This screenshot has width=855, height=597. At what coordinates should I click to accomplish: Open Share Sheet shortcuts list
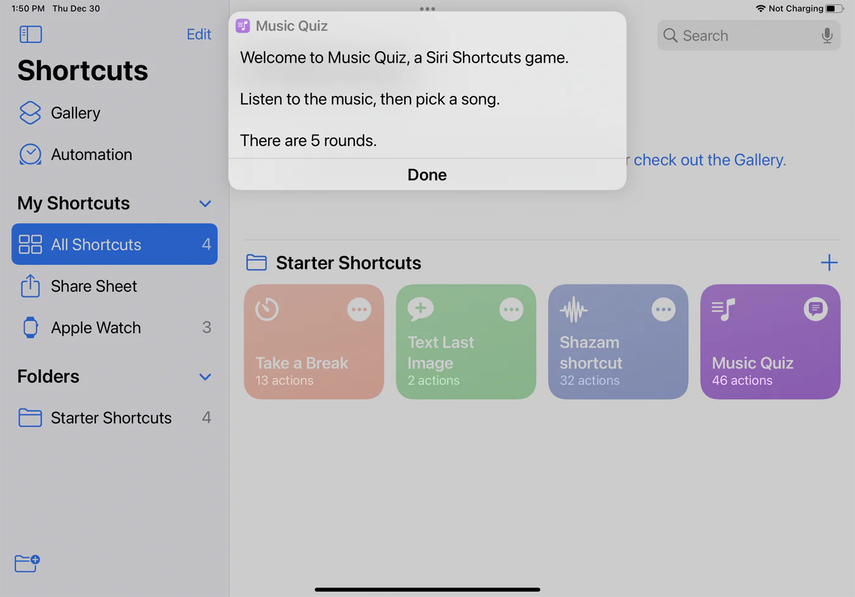coord(93,286)
